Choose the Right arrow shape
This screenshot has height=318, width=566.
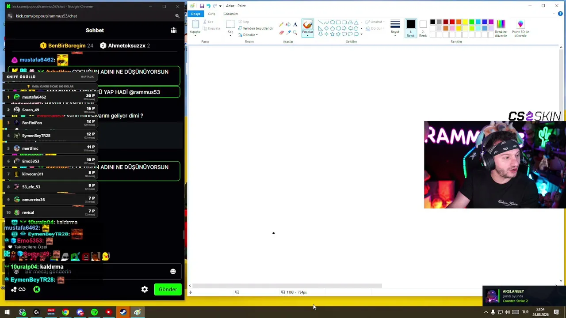pyautogui.click(x=344, y=28)
